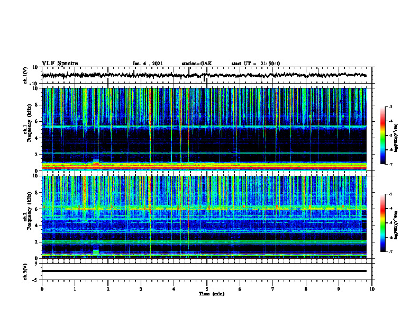Click the Time axis tick label '8'

[306, 289]
